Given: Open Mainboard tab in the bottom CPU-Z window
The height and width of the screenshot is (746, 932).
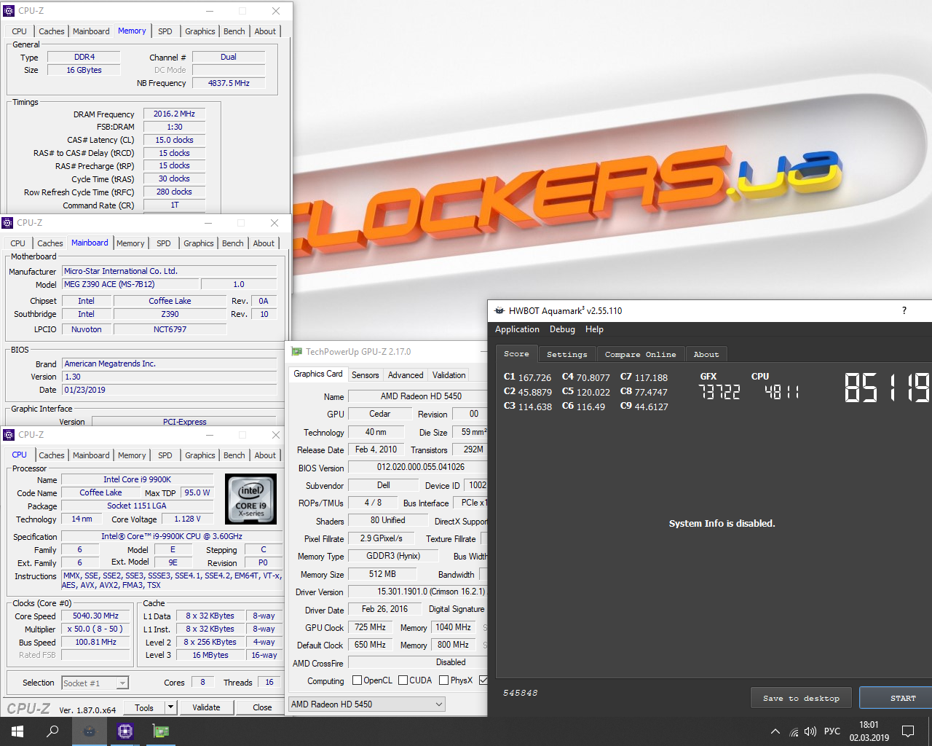Looking at the screenshot, I should (91, 455).
